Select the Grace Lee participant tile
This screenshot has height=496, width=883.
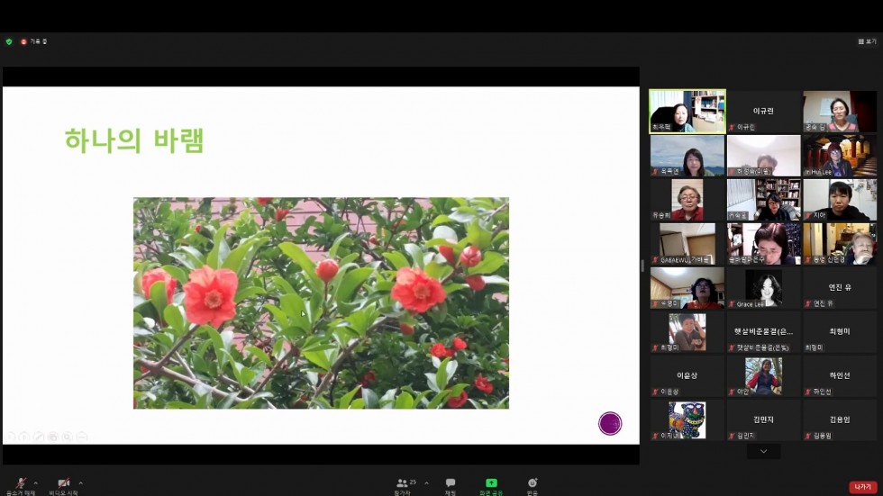[763, 288]
